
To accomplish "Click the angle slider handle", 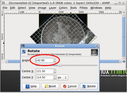I will click(x=60, y=65).
